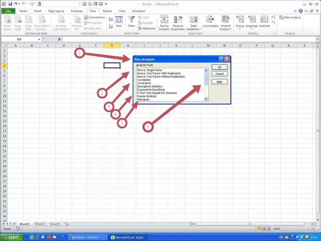
Task: Select Histogram in Analysis Tools list
Action: pos(143,100)
